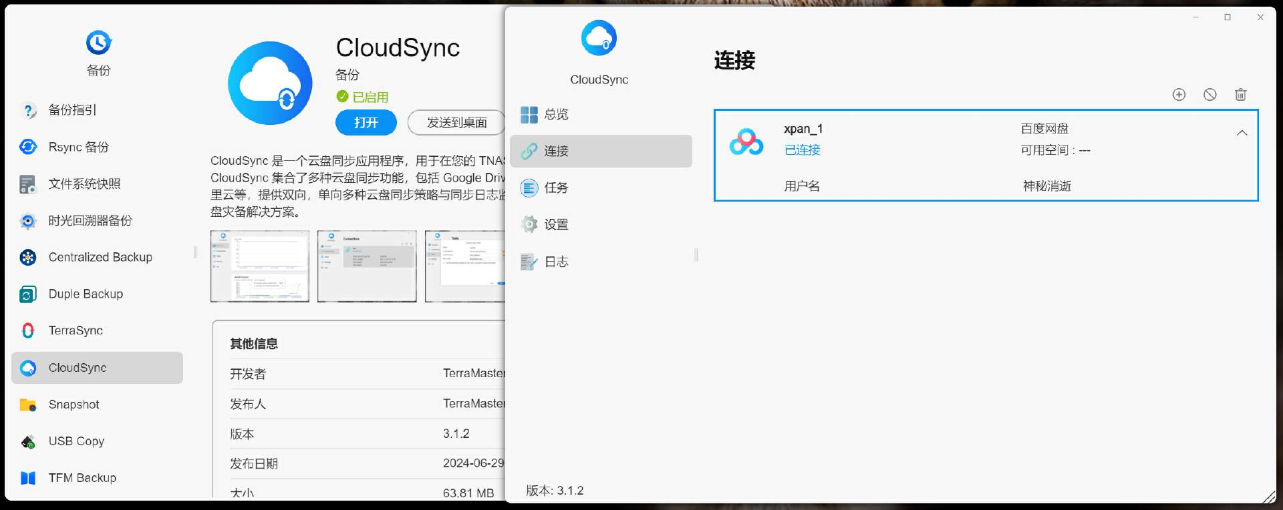Switch to the 连接 page
The image size is (1283, 510).
click(x=601, y=151)
